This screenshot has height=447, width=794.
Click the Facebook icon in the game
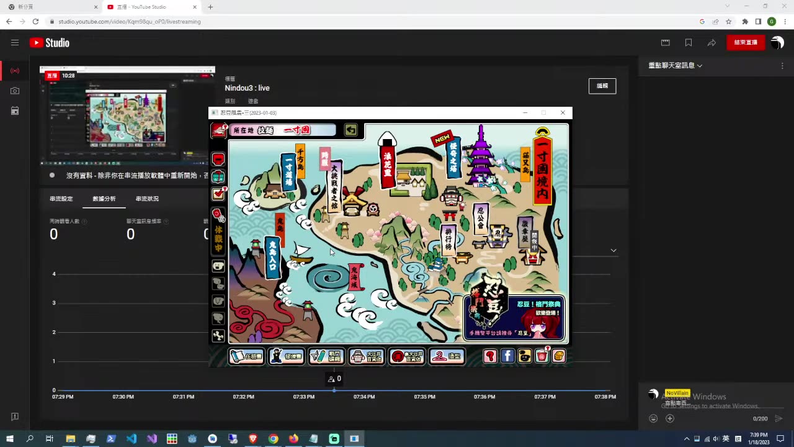[507, 356]
